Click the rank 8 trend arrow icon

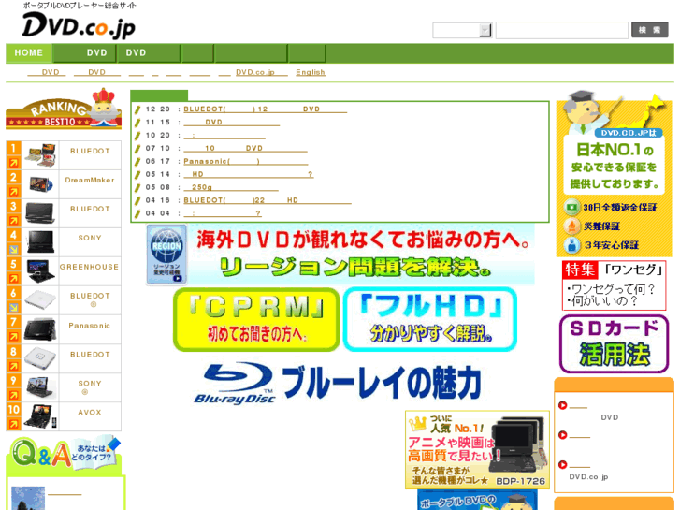tap(13, 366)
